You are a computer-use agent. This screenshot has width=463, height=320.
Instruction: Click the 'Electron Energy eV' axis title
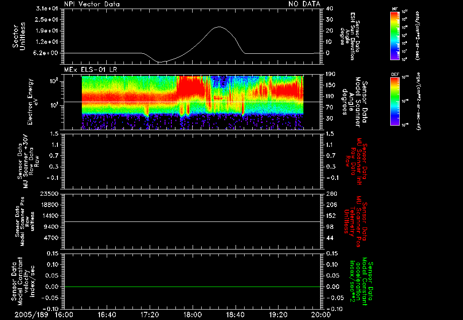(33, 102)
